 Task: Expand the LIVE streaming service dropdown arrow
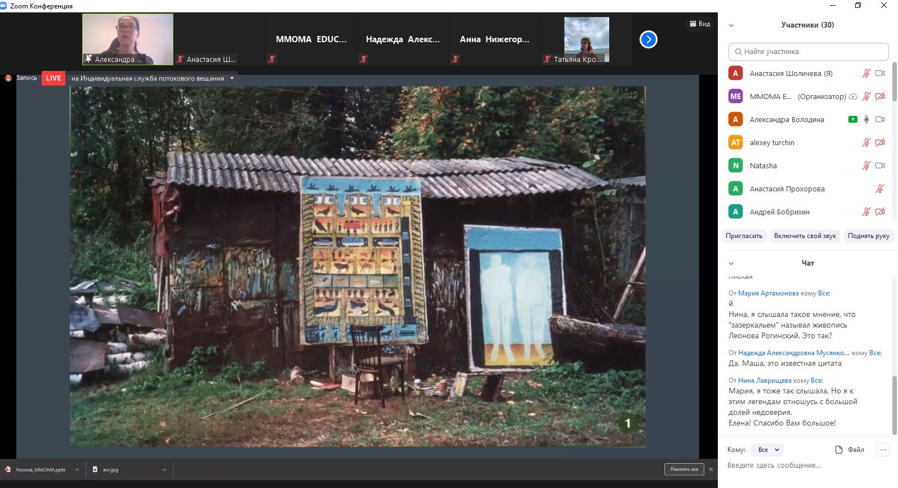tap(232, 78)
